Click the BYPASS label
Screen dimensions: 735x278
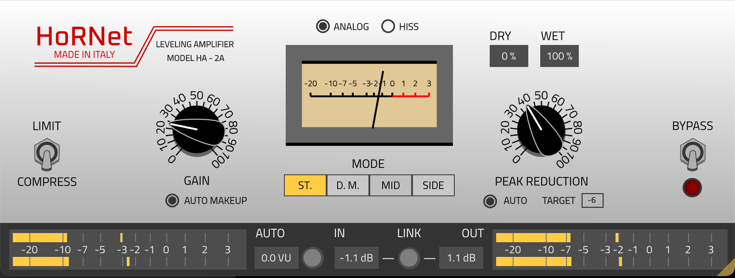(693, 126)
